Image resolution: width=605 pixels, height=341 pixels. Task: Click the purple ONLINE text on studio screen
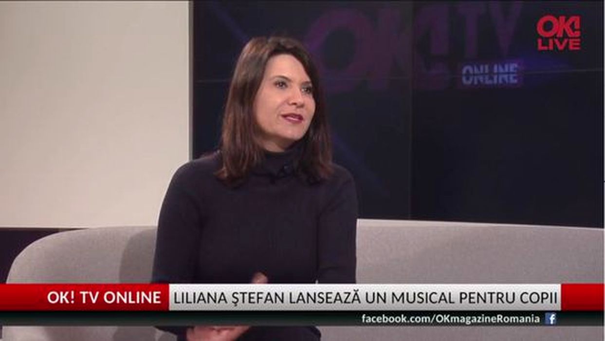(x=490, y=75)
